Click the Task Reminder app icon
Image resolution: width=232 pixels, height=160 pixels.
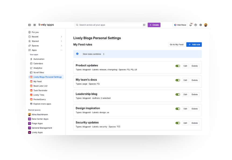coord(31,90)
